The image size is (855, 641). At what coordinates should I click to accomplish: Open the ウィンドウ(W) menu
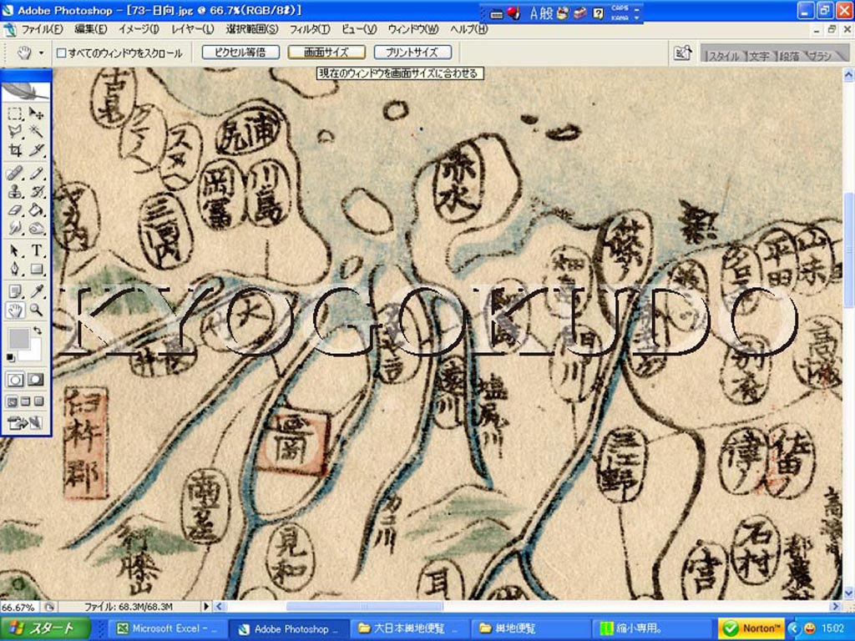(x=413, y=29)
